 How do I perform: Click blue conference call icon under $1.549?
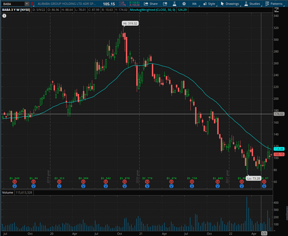coord(15,186)
